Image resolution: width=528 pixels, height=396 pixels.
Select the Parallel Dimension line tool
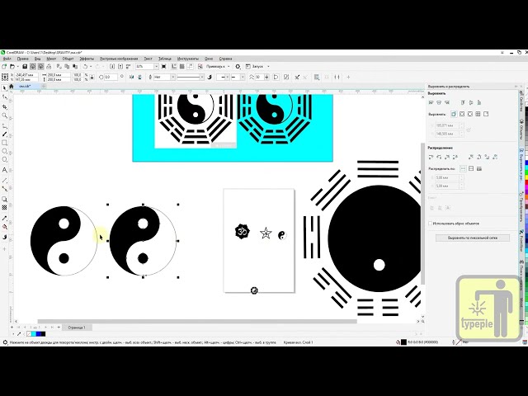coord(4,181)
